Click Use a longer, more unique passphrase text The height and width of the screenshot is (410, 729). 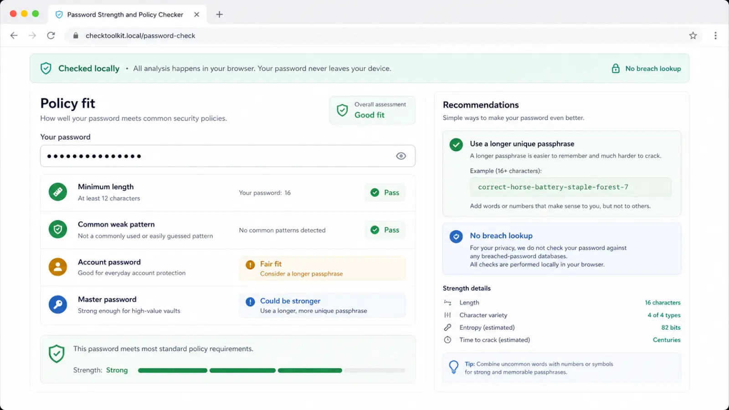[x=313, y=311]
